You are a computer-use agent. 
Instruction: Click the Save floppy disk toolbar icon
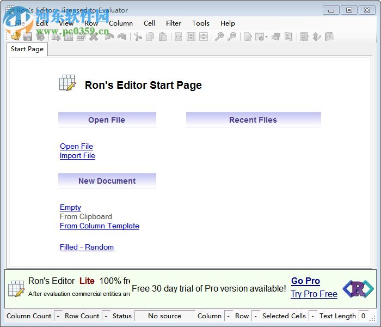coord(28,37)
